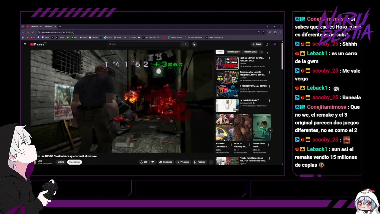Open 'He visto Baki (Parte 1)' thumbnail
380x214 pixels.
click(x=227, y=105)
